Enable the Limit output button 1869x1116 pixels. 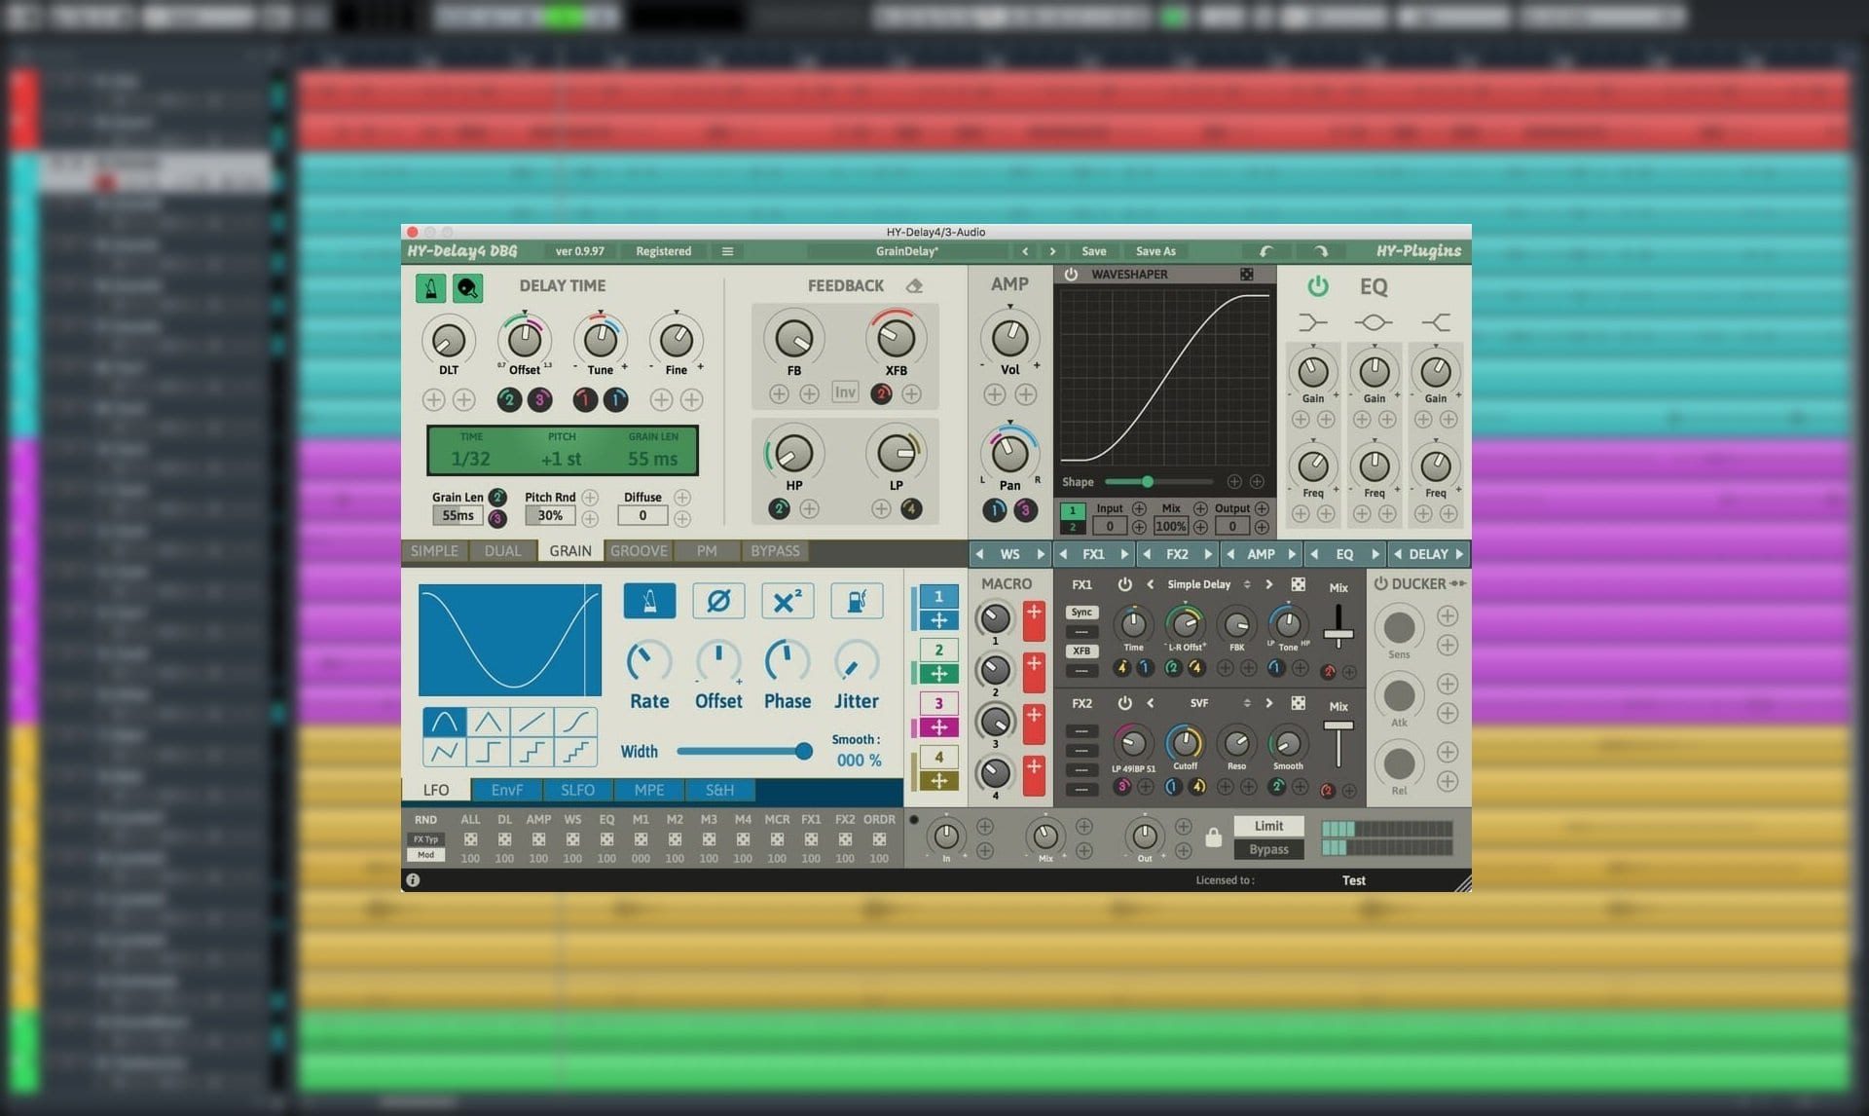coord(1268,827)
